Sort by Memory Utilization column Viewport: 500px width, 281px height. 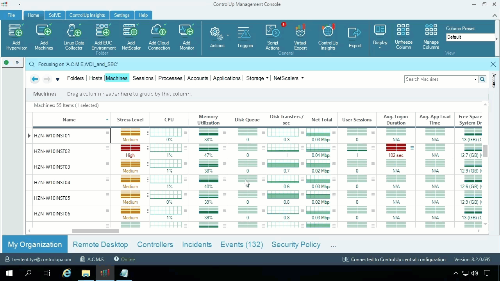point(208,120)
